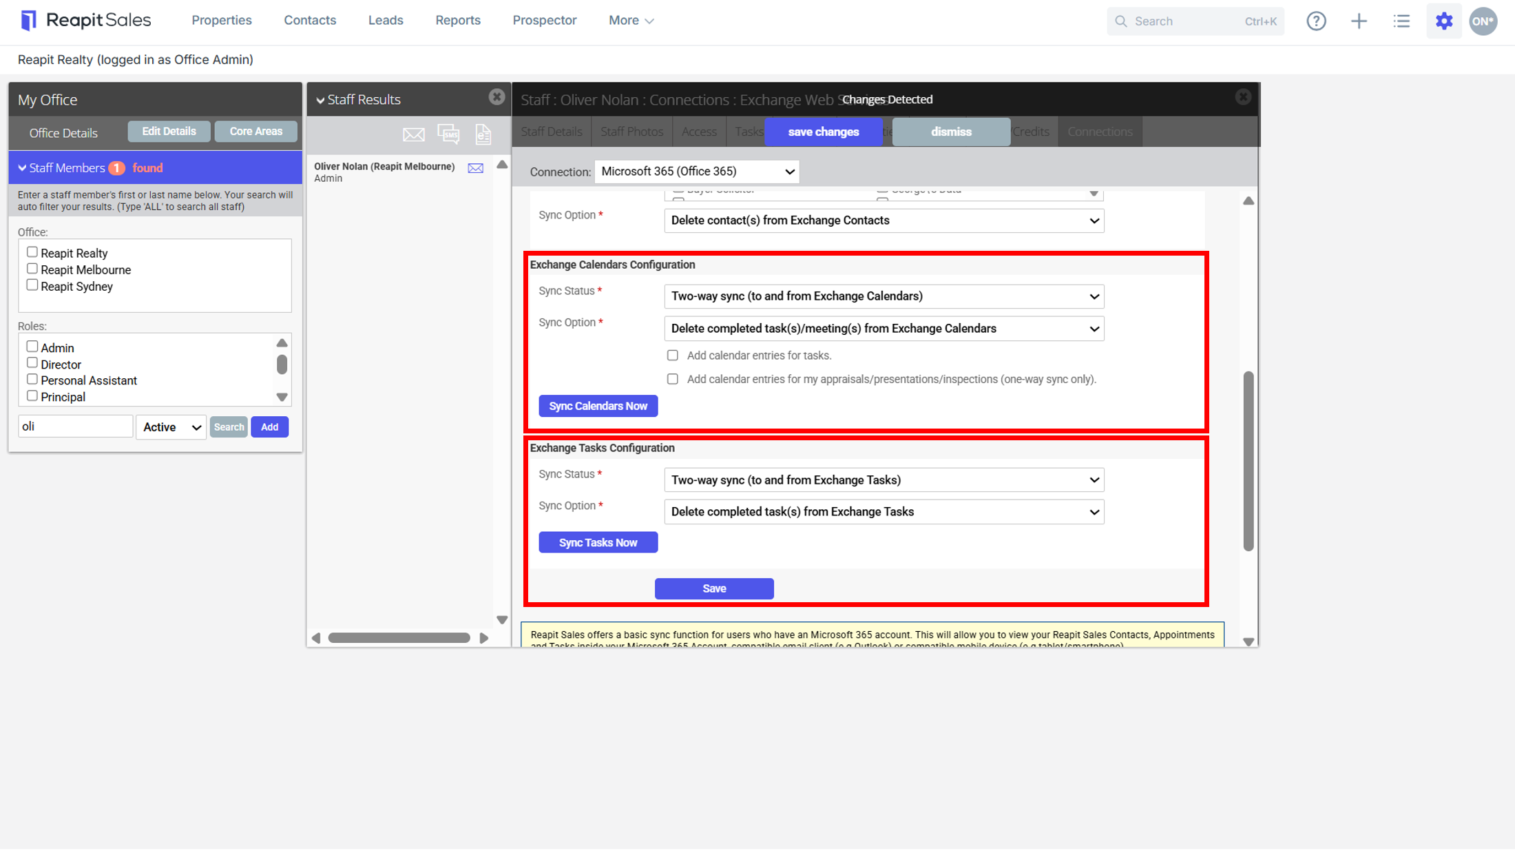Open Delete completed task(s) from Exchange Tasks dropdown
1515x853 pixels.
[884, 512]
